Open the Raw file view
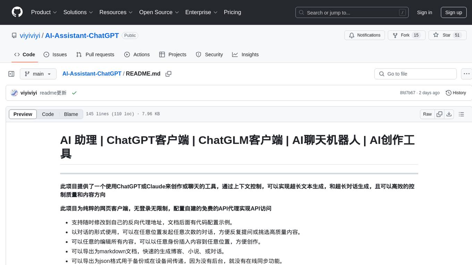This screenshot has height=265, width=472. (427, 114)
